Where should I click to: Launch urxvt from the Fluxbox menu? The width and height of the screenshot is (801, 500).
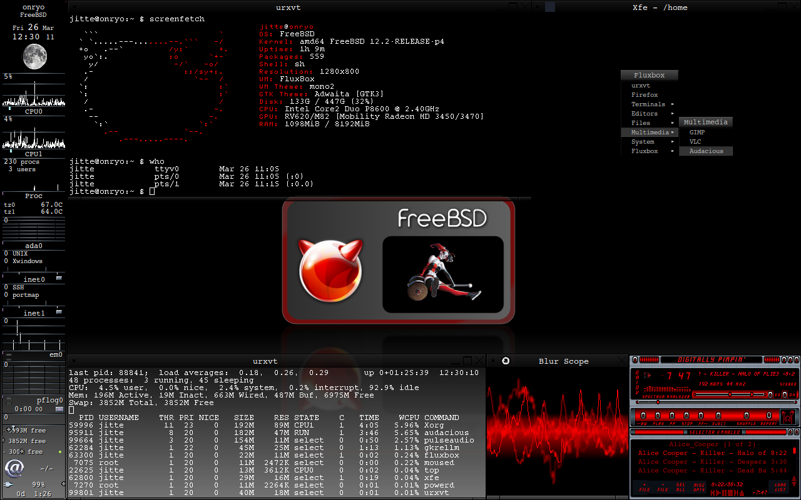point(650,86)
